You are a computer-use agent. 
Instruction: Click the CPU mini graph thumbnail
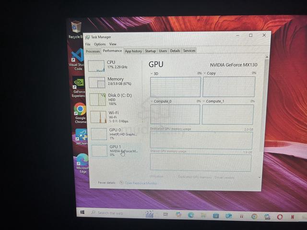point(96,66)
